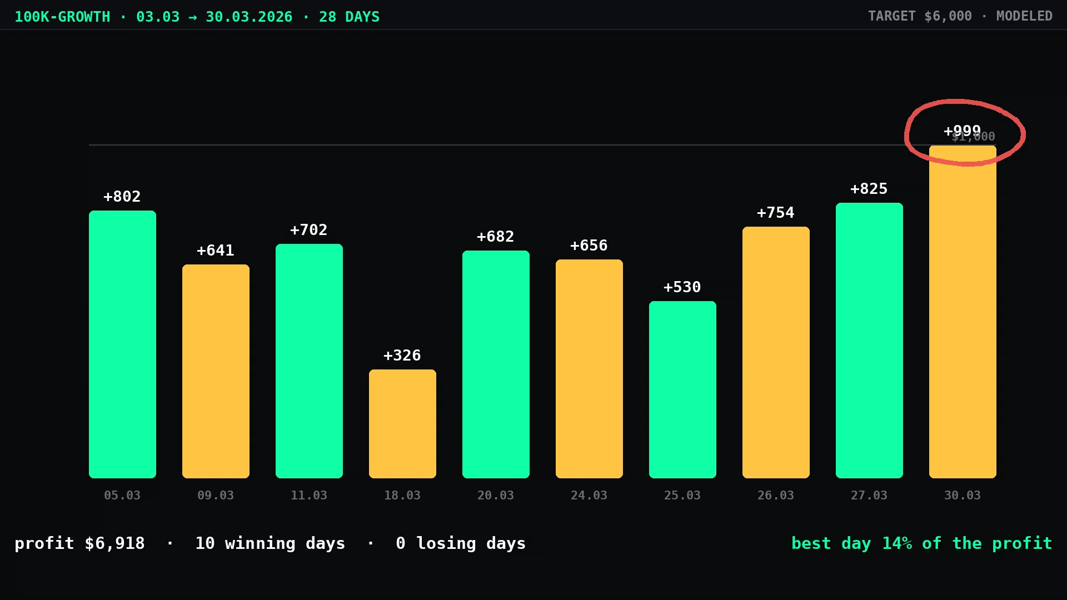
Task: Click the +999 value label
Action: pos(962,132)
